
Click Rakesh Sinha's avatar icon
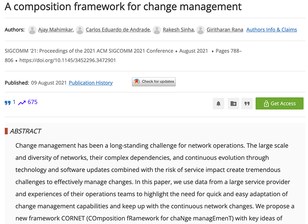(x=157, y=30)
